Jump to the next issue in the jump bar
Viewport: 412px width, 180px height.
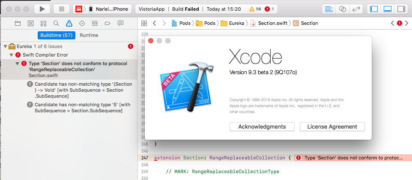coord(407,23)
